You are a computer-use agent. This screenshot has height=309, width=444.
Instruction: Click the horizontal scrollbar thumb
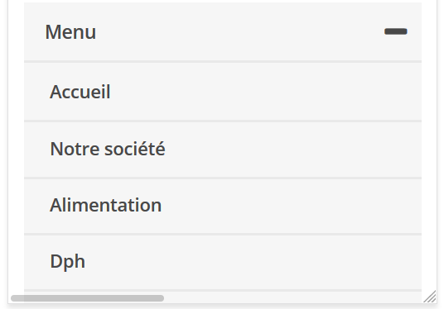[x=87, y=298]
